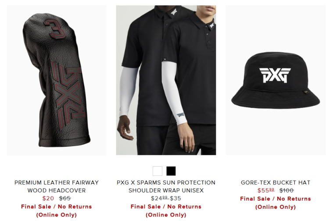Click the bucket hat's (Online Only) label
Screen dimensions: 326x221
(276, 207)
